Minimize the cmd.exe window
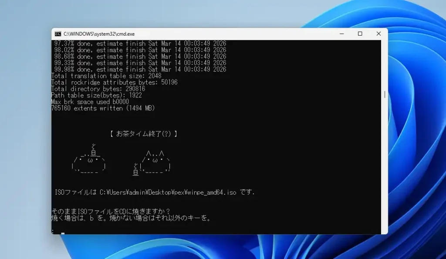 click(341, 34)
